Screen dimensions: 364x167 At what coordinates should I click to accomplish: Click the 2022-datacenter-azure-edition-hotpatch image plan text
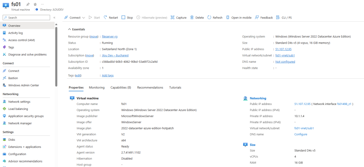pyautogui.click(x=148, y=128)
